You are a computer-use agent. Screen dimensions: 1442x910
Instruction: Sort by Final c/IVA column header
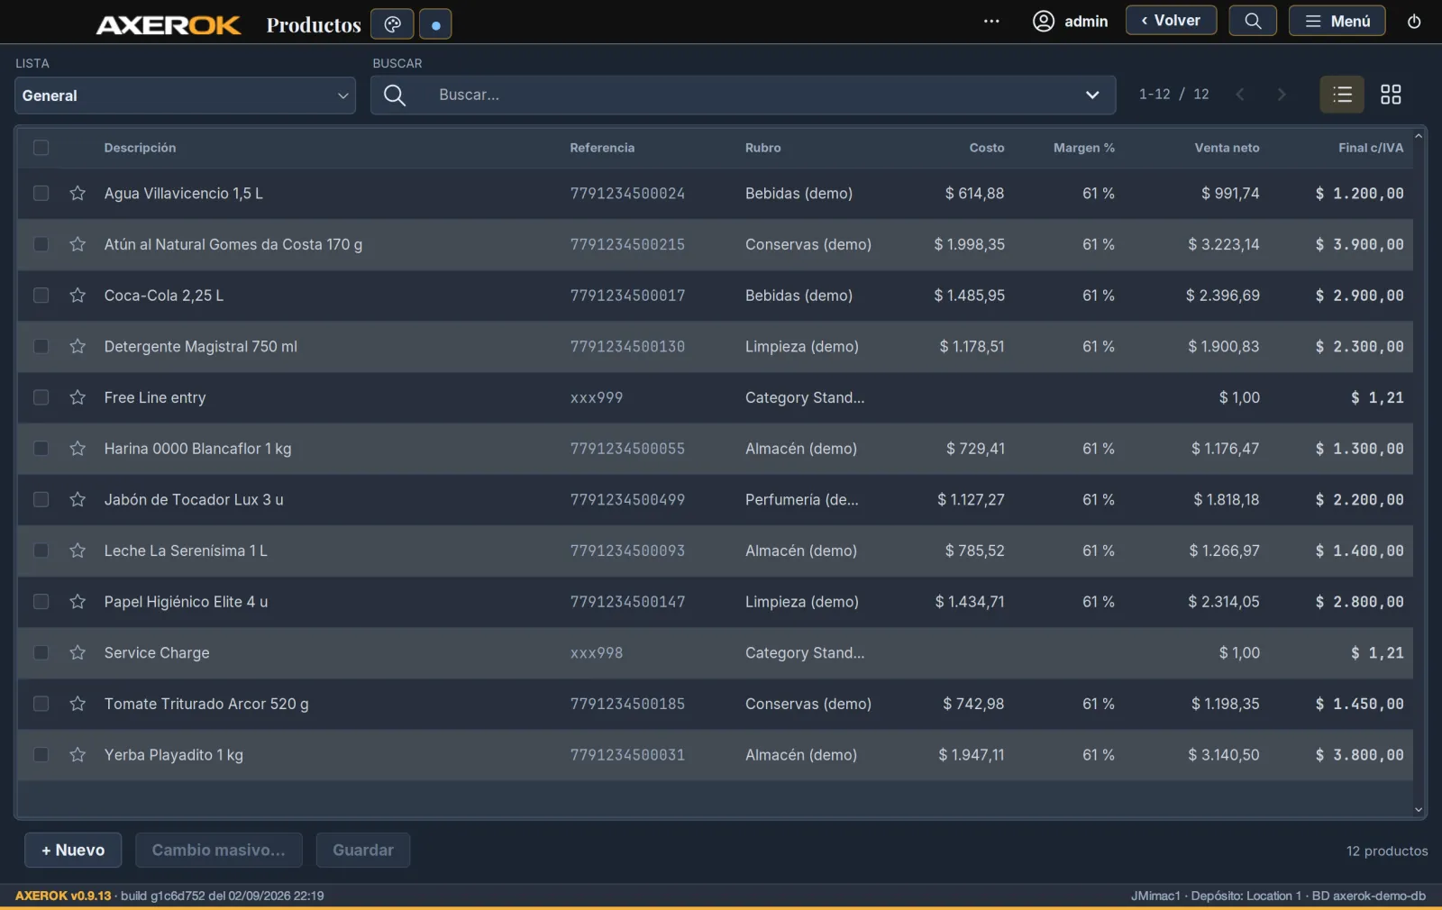click(x=1371, y=148)
